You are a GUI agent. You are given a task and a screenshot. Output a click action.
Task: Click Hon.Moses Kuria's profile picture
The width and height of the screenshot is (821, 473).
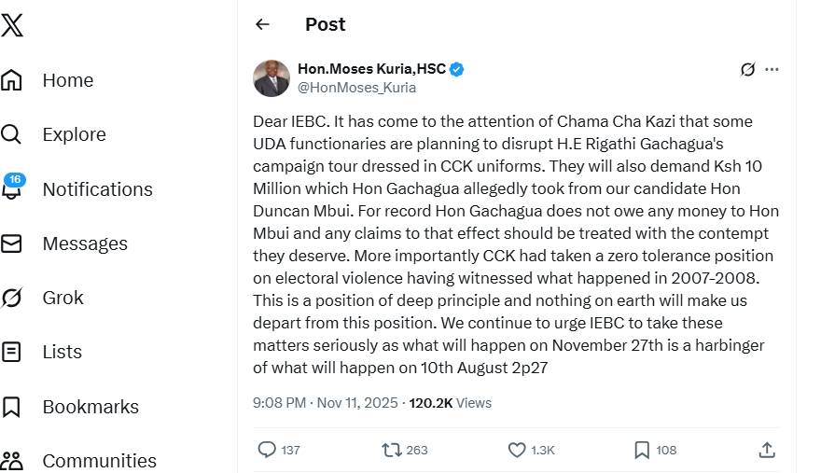(271, 78)
